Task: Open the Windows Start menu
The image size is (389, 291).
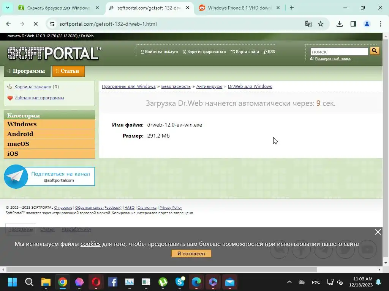Action: click(x=12, y=282)
